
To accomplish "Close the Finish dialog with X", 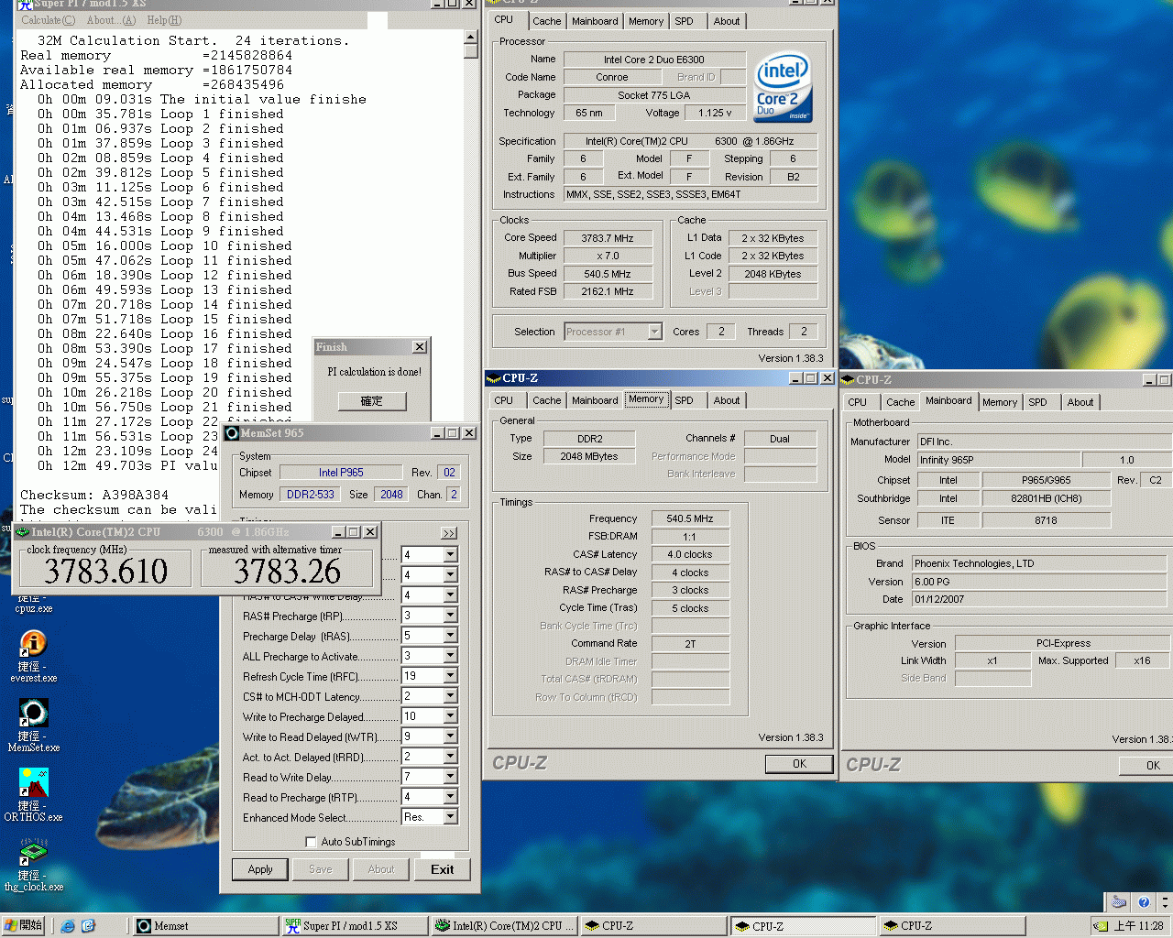I will tap(420, 347).
